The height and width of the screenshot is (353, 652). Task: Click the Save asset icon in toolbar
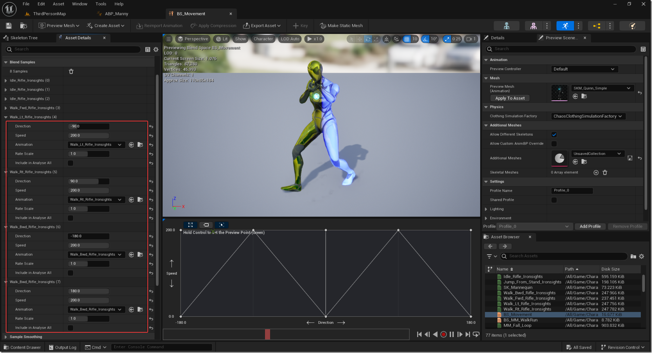(9, 26)
